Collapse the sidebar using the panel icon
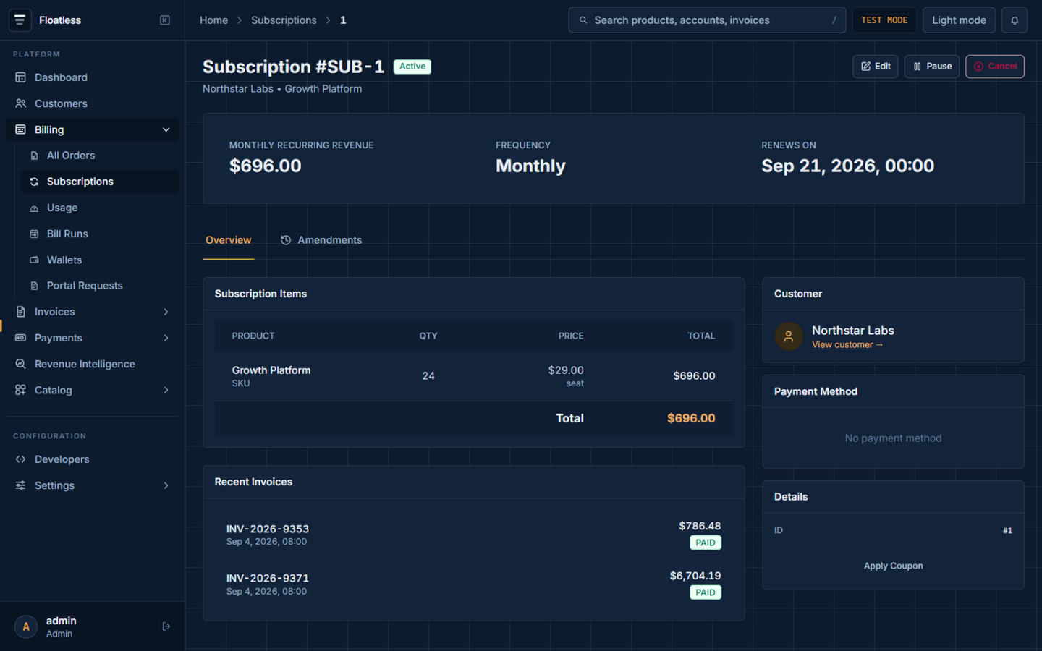Screen dimensions: 1042x651 165,20
